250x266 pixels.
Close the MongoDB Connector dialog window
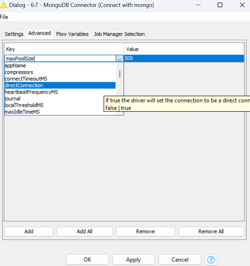click(242, 5)
